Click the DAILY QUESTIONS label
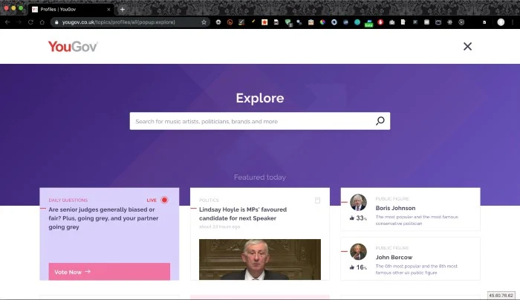520x300 pixels. (x=68, y=200)
